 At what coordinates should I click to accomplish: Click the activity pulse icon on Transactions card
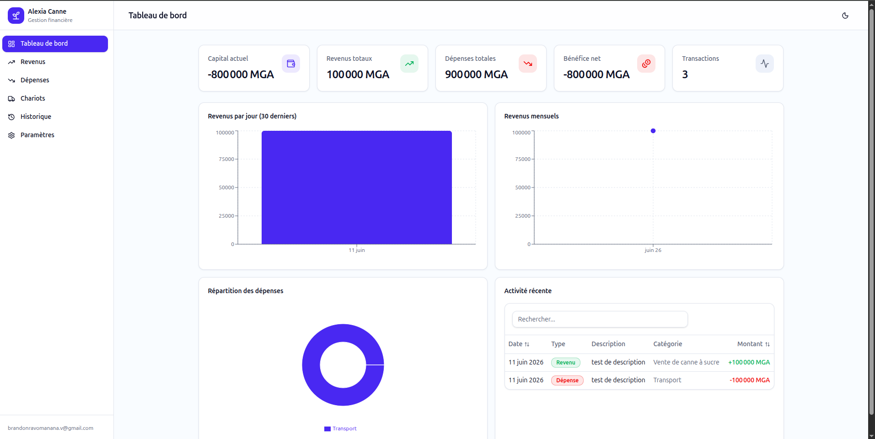coord(765,64)
